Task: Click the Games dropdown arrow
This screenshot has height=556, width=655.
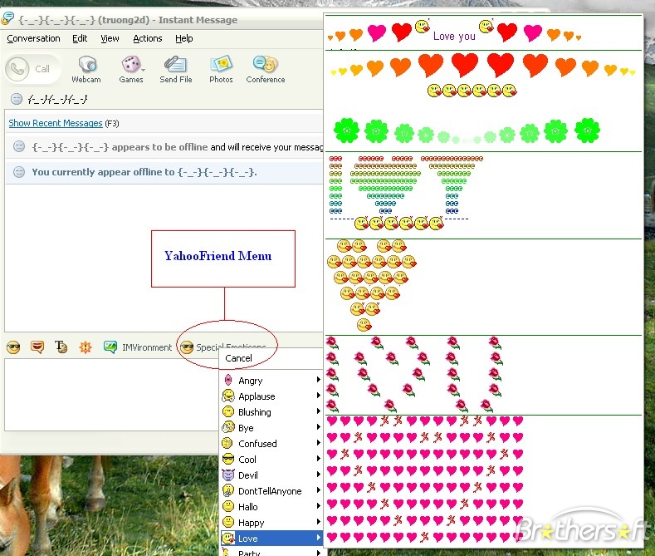Action: [x=144, y=70]
